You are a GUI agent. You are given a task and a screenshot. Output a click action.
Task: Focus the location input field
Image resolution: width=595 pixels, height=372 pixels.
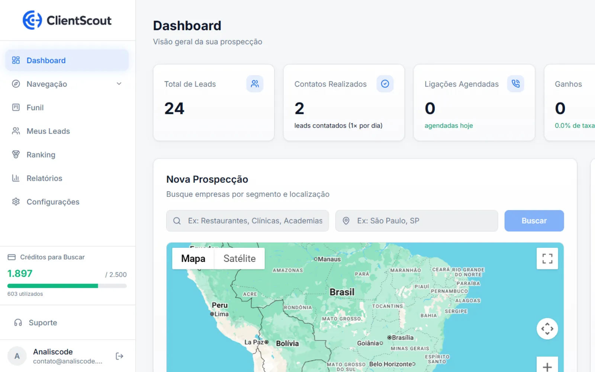tap(416, 221)
